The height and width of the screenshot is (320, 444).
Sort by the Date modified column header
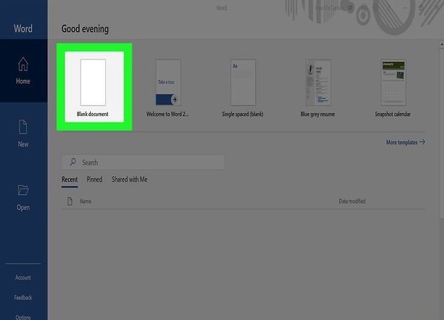click(x=352, y=201)
